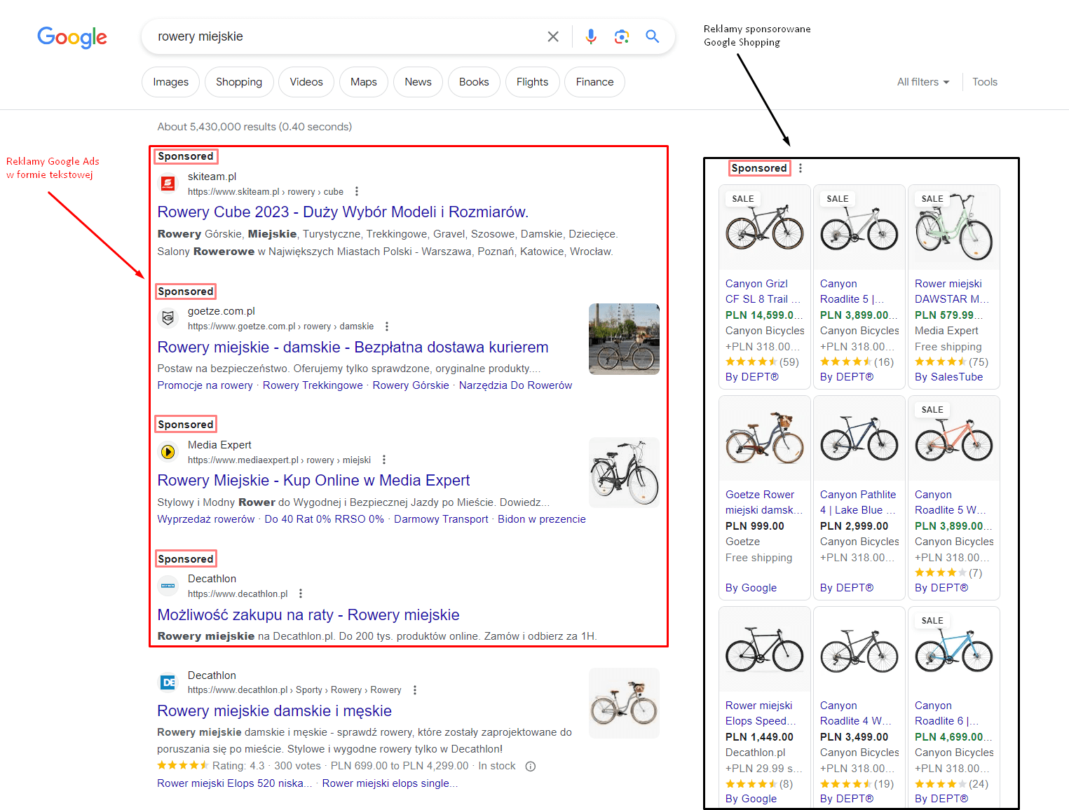
Task: Follow 'Narzędzia Do Rowerów' sitelink
Action: tap(515, 385)
